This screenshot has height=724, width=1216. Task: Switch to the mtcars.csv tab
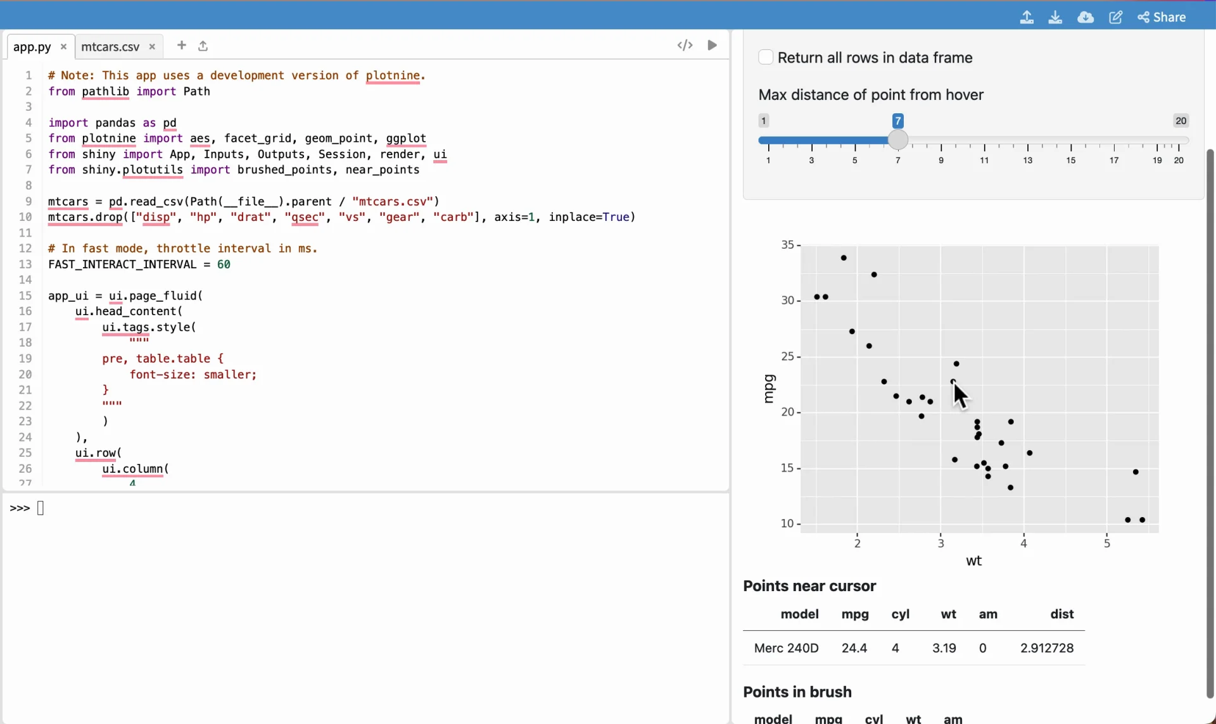(x=110, y=46)
